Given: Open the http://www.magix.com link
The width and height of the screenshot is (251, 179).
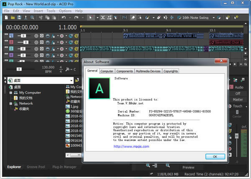Looking at the screenshot, I should click(131, 146).
